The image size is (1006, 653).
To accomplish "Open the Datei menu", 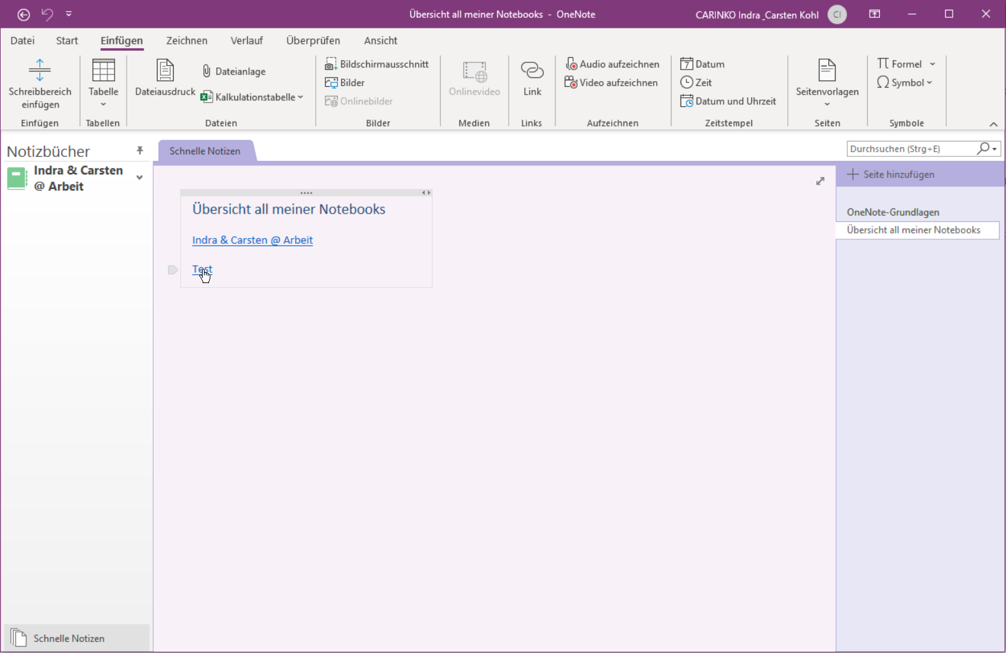I will [x=23, y=41].
